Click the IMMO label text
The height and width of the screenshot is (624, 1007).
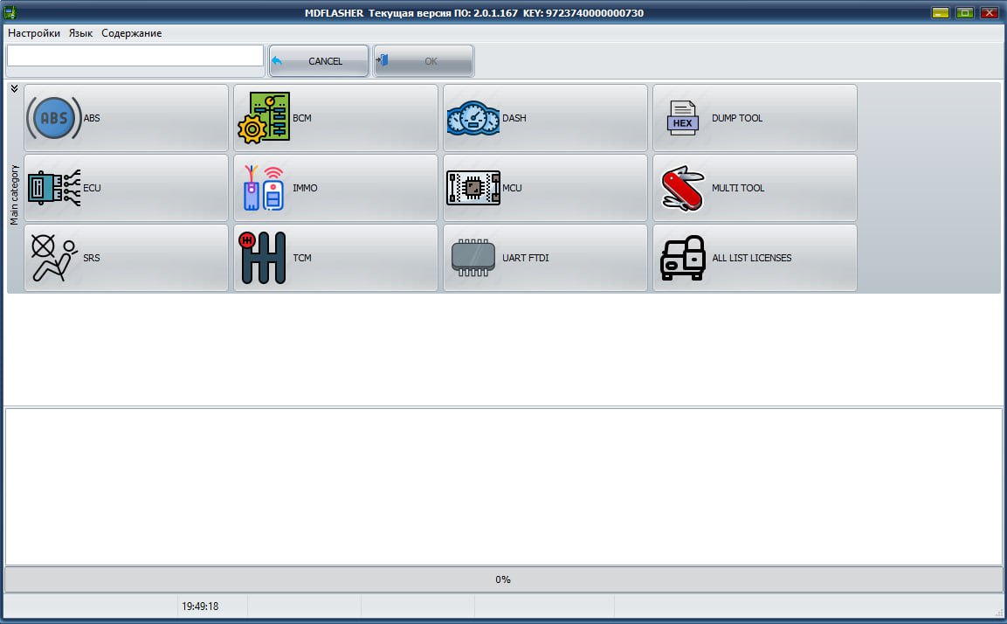[x=305, y=188]
